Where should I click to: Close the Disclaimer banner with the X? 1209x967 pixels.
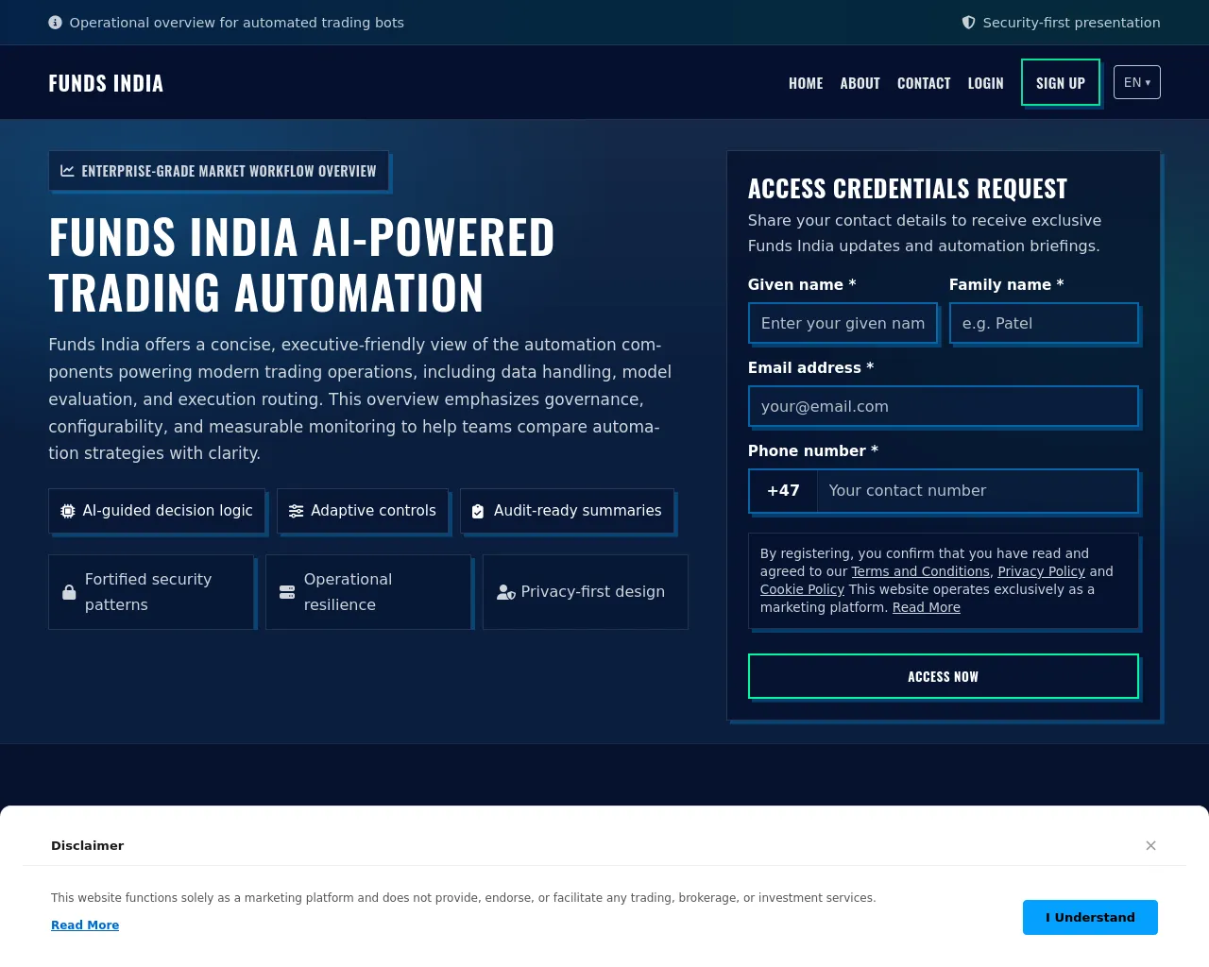[x=1150, y=845]
